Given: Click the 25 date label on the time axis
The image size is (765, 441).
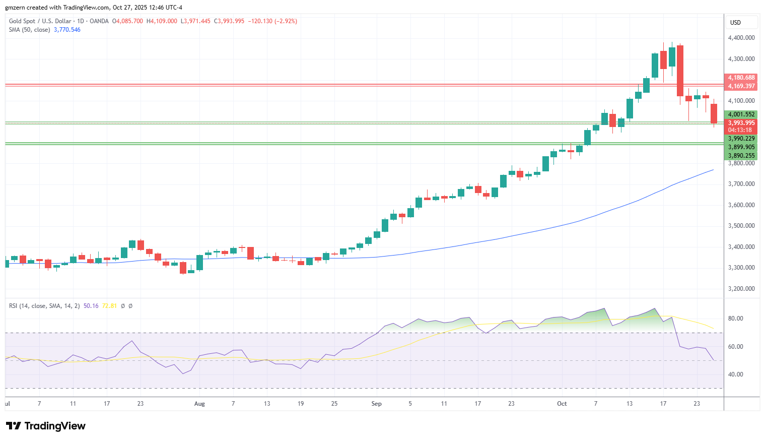Looking at the screenshot, I should pyautogui.click(x=334, y=404).
